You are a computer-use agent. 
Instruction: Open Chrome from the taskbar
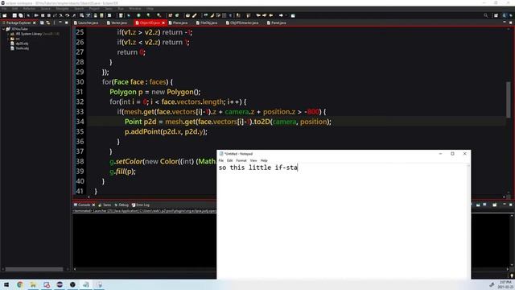[20, 284]
